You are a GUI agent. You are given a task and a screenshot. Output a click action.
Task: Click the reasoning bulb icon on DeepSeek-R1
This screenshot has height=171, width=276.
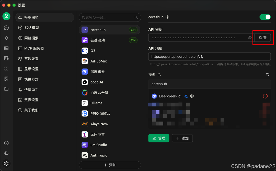point(186,96)
